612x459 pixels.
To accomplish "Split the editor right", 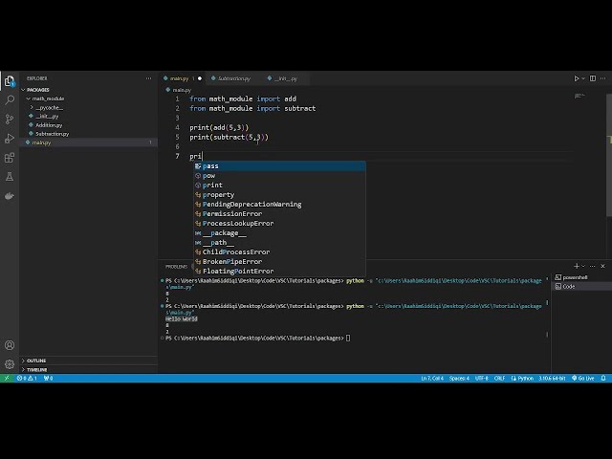I will [x=593, y=78].
